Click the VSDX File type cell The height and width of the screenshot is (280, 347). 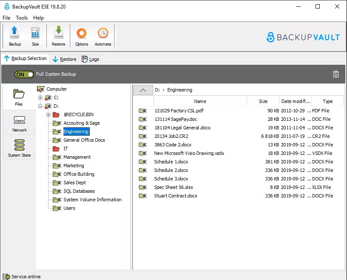click(322, 153)
